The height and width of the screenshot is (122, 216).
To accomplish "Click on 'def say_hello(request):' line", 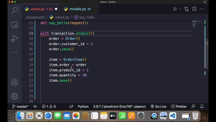I will [x=64, y=23].
